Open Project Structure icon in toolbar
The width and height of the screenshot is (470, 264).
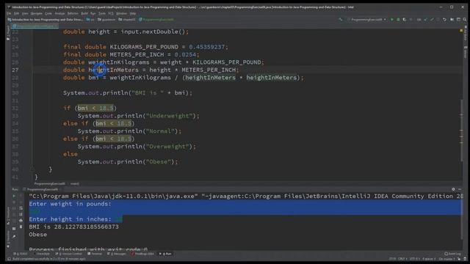click(x=452, y=20)
